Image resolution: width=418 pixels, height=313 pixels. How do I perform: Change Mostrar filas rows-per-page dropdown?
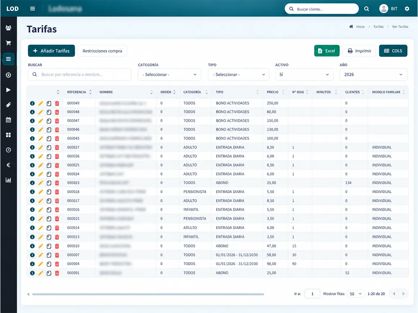[356, 294]
